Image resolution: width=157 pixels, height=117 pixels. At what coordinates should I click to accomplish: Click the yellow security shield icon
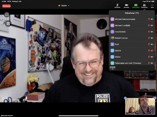tap(59, 6)
